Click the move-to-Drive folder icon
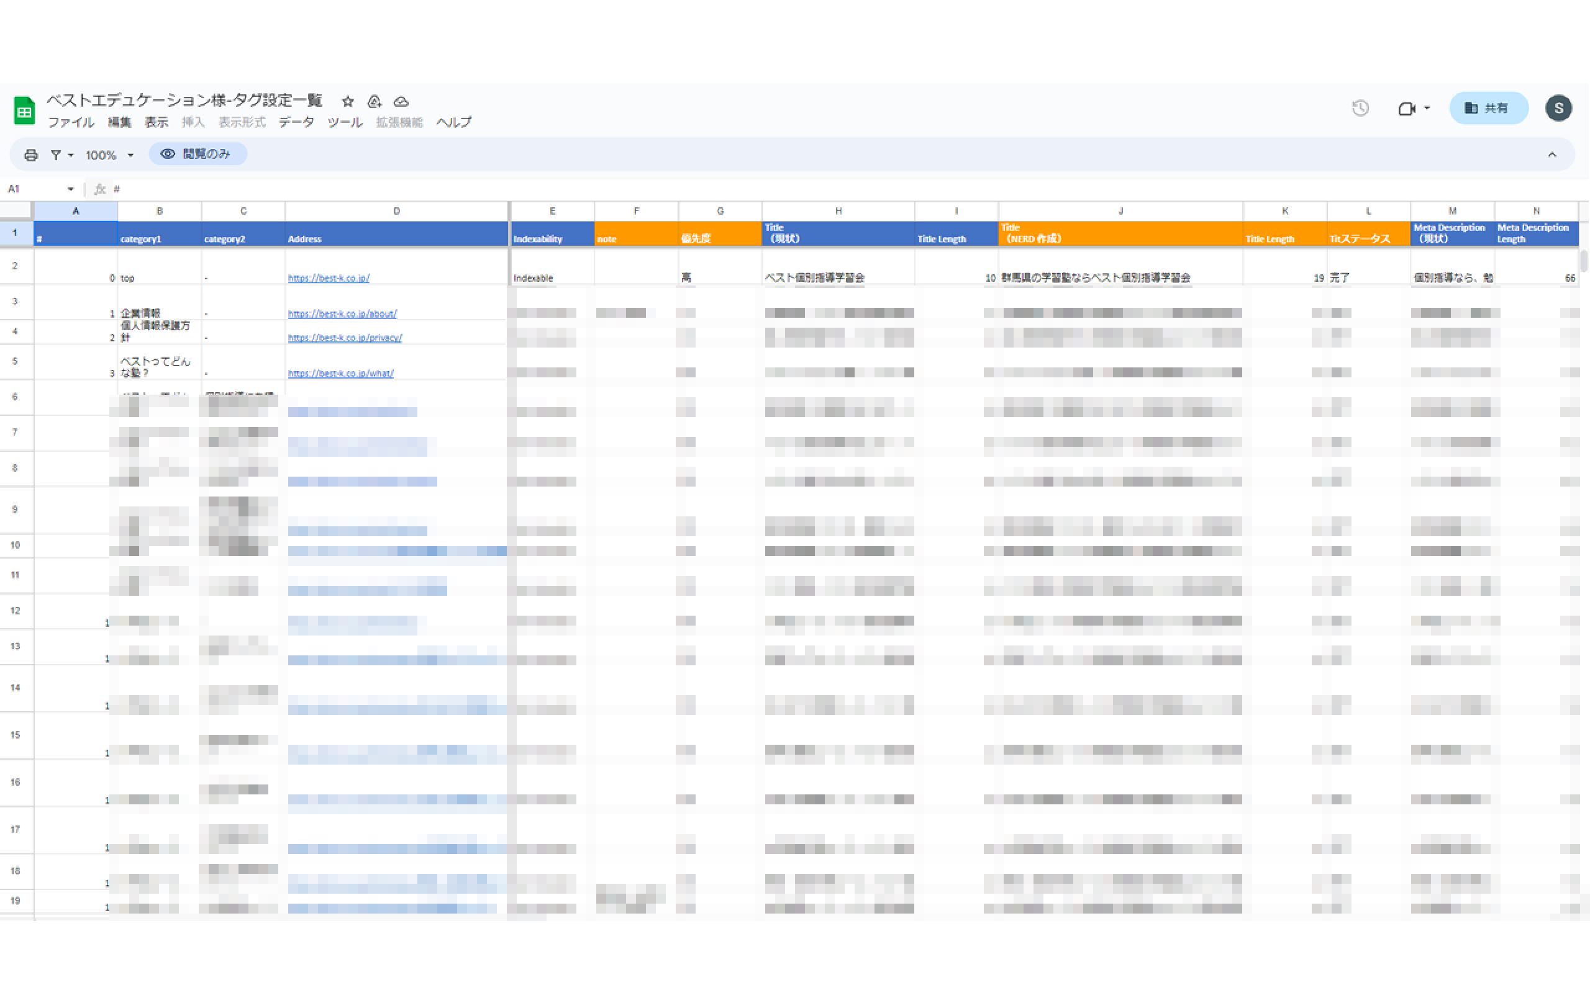This screenshot has width=1590, height=993. [375, 101]
